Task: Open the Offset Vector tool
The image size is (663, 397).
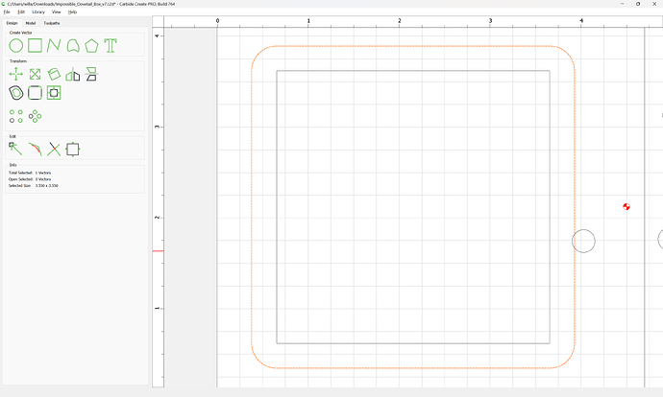Action: (16, 93)
